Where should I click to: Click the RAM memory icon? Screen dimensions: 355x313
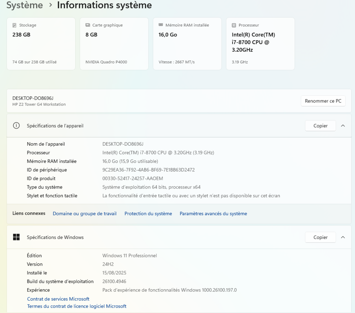(x=161, y=25)
